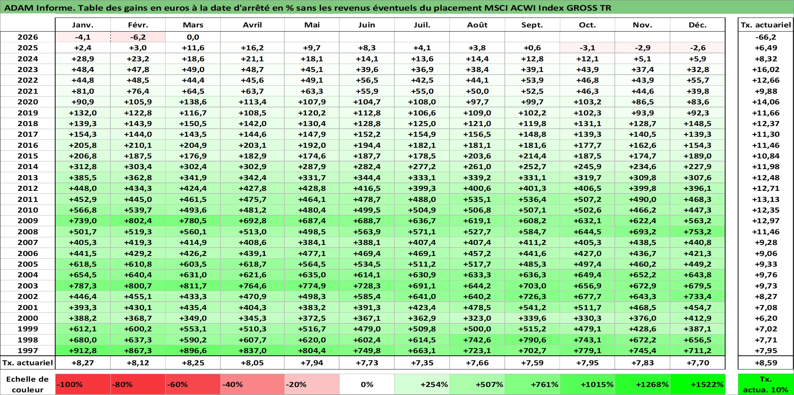Select the -60% color scale cell
The image size is (794, 395).
pos(193,384)
